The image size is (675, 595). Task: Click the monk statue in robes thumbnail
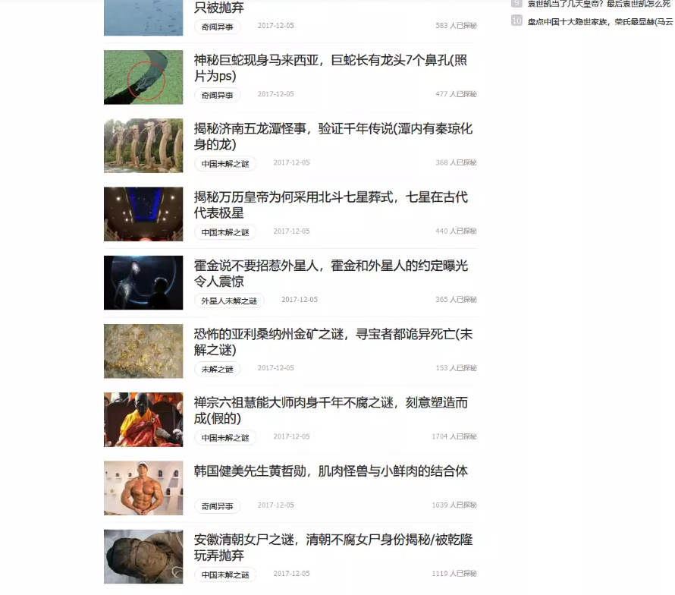pos(143,420)
